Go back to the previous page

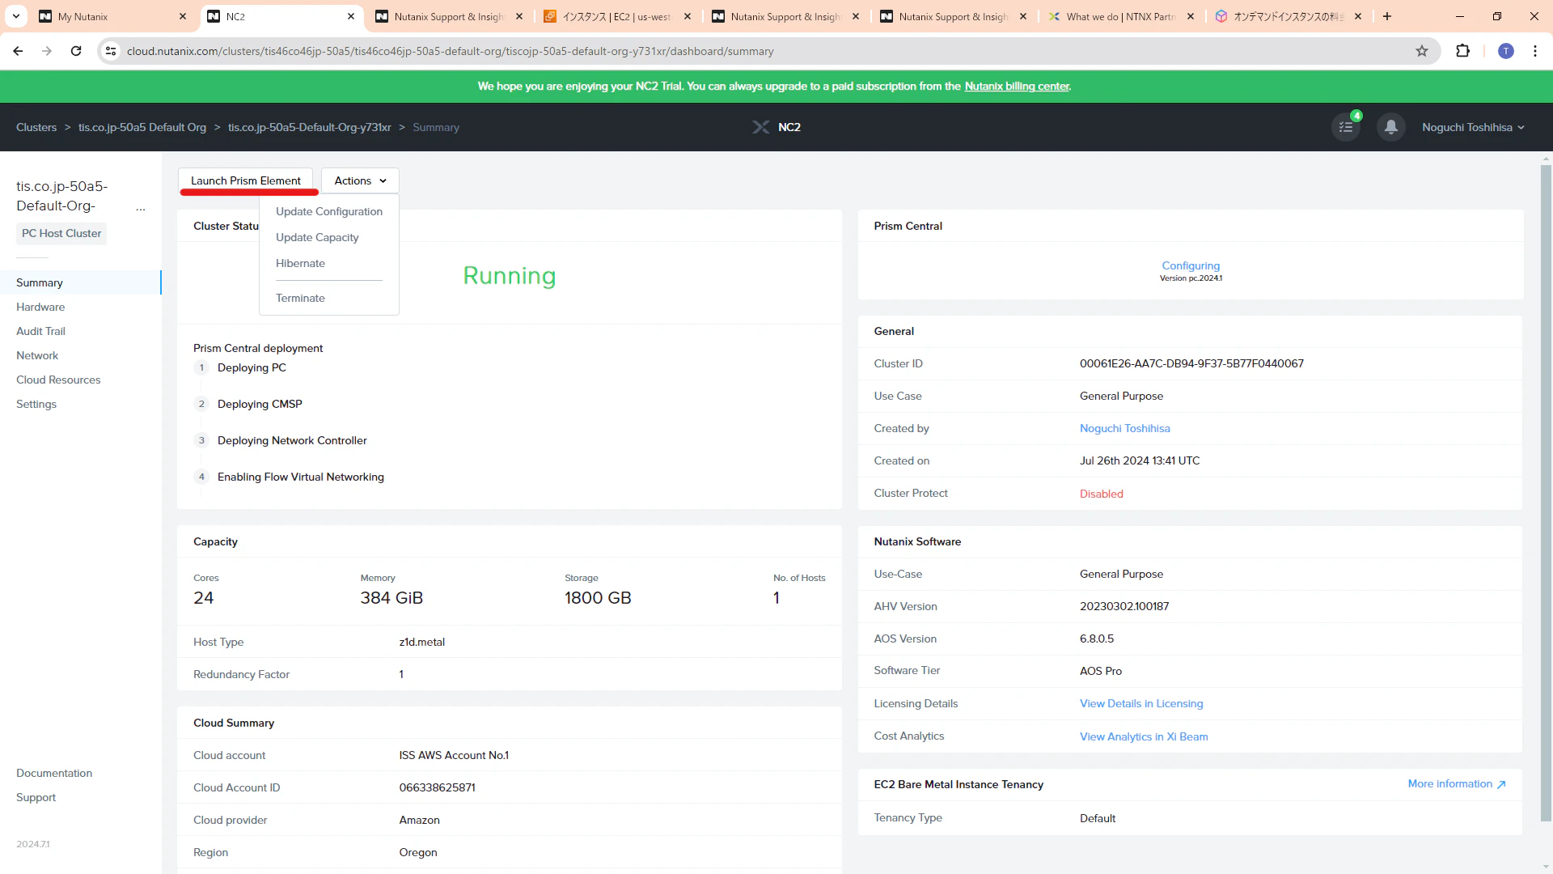pyautogui.click(x=18, y=51)
